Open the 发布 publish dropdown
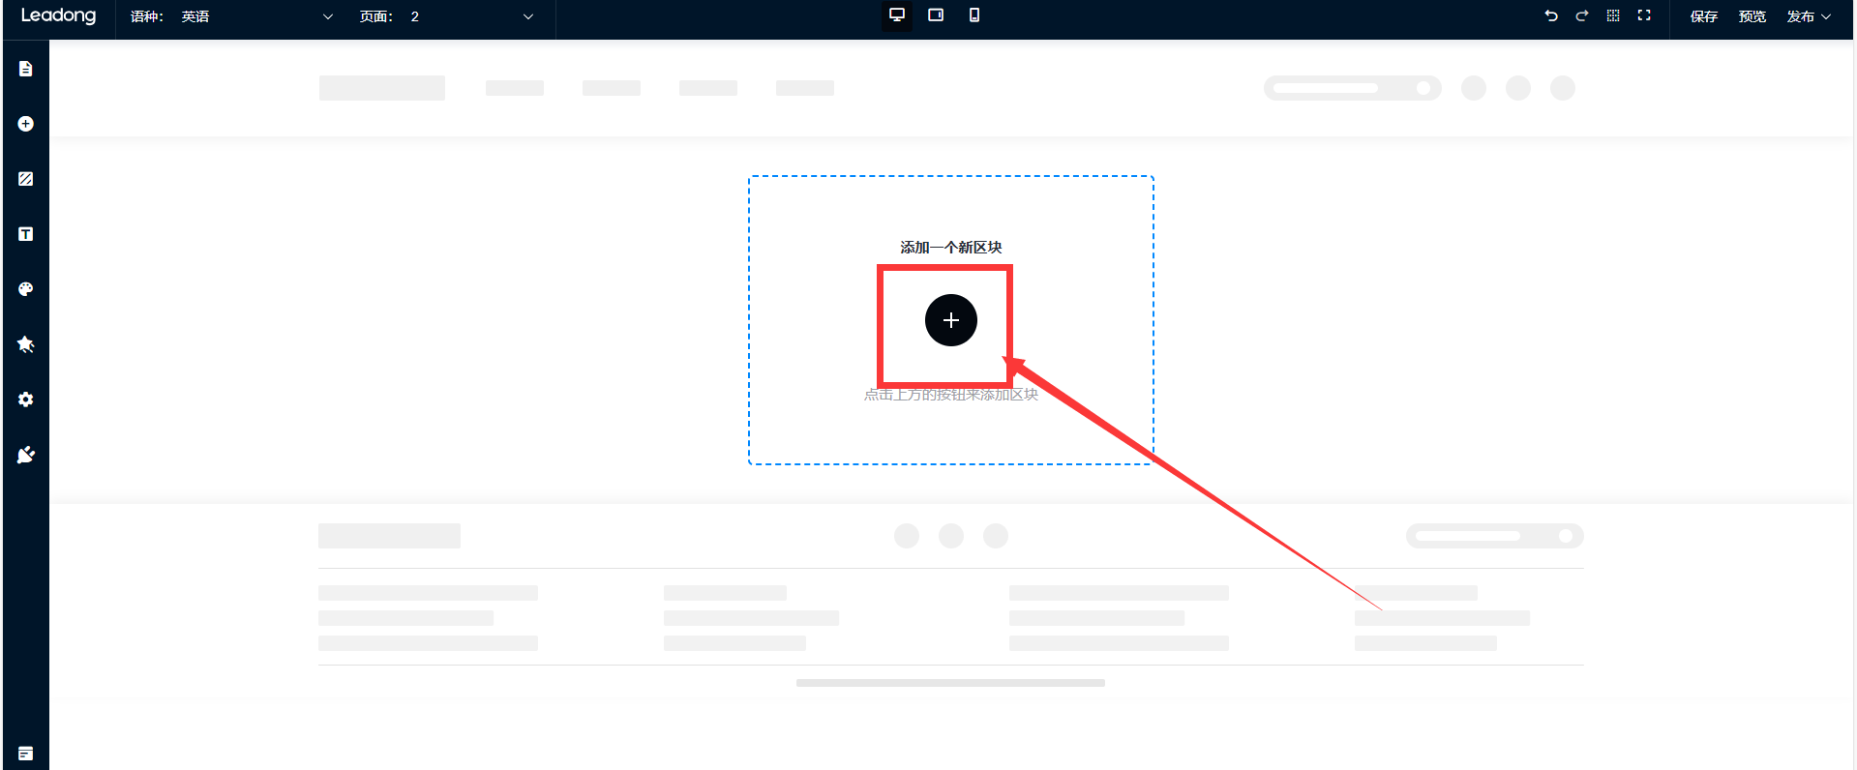Screen dimensions: 1857x770 click(x=1809, y=16)
